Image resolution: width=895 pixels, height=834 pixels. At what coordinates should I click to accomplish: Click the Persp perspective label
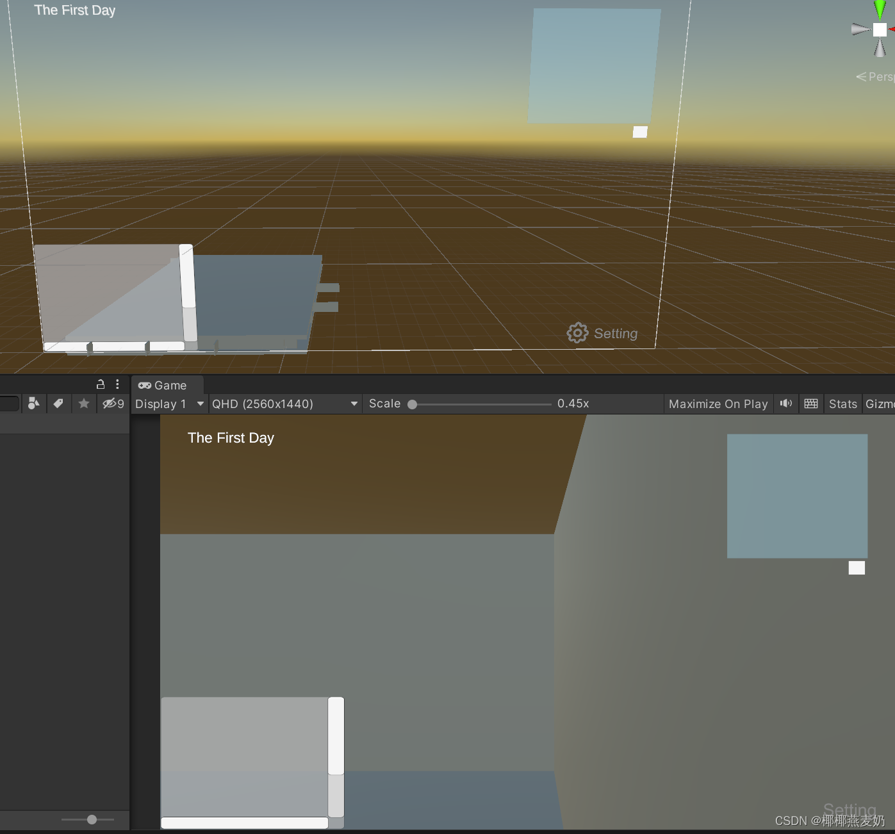878,76
